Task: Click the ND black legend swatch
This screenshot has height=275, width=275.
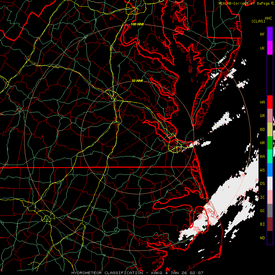Action: 270,238
